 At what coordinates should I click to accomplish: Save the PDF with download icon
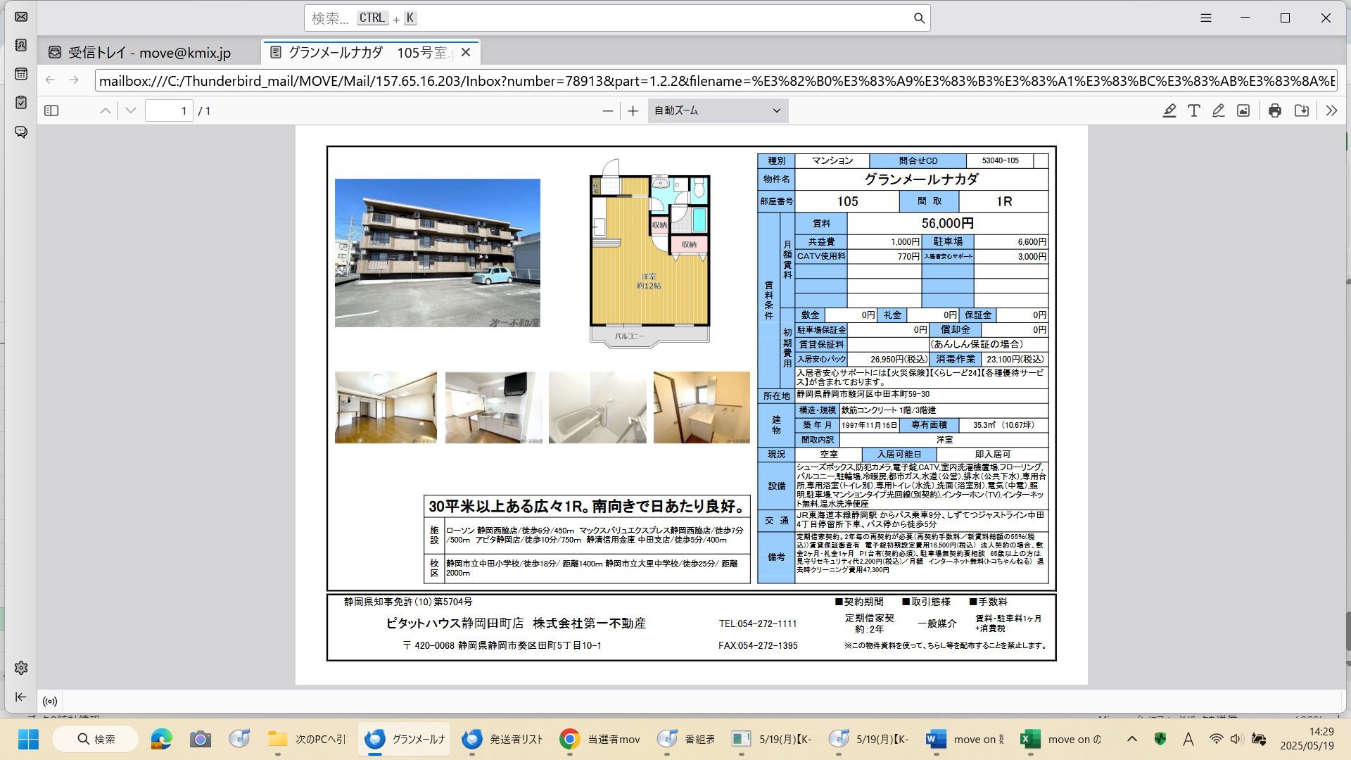pyautogui.click(x=1302, y=110)
